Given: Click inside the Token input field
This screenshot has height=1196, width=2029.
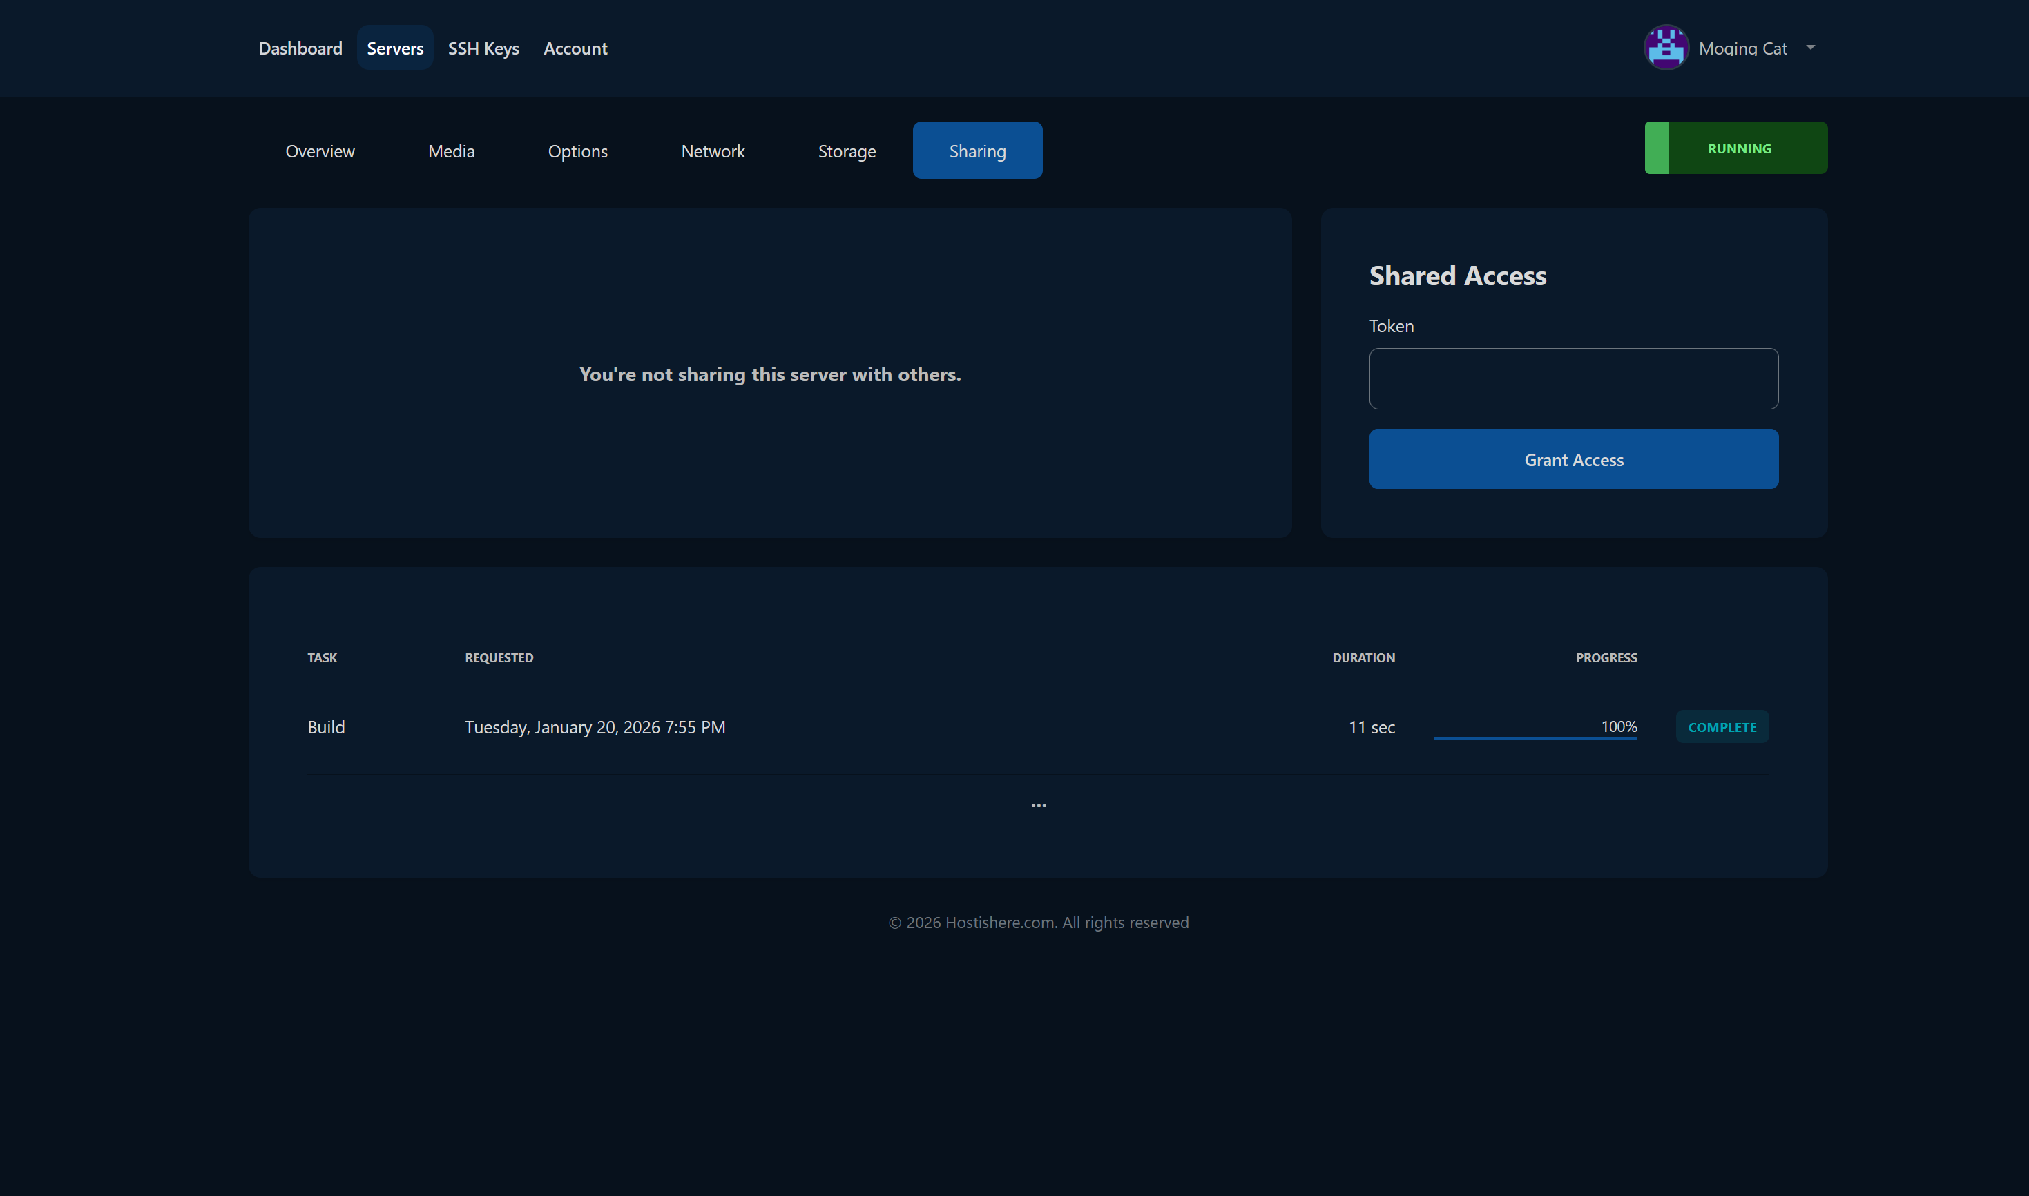Looking at the screenshot, I should click(x=1572, y=378).
